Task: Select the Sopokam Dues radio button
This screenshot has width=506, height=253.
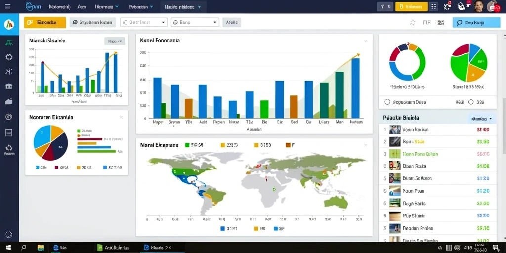Action: point(387,102)
